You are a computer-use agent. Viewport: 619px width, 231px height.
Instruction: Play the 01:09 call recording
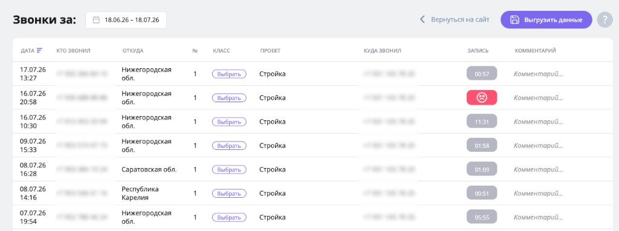(482, 169)
